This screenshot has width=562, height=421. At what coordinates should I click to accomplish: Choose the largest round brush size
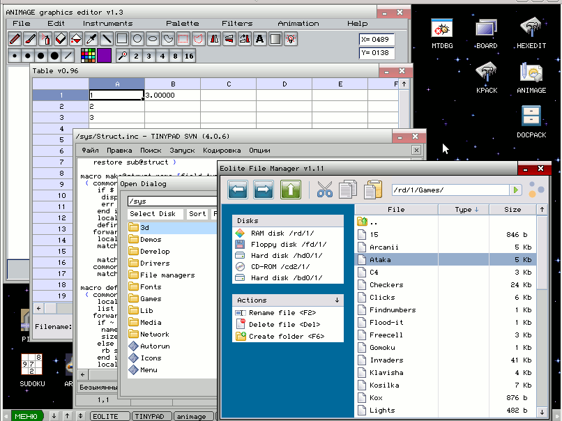(x=54, y=56)
